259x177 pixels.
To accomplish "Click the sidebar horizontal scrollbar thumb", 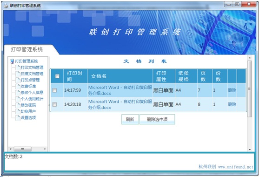I will [23, 149].
